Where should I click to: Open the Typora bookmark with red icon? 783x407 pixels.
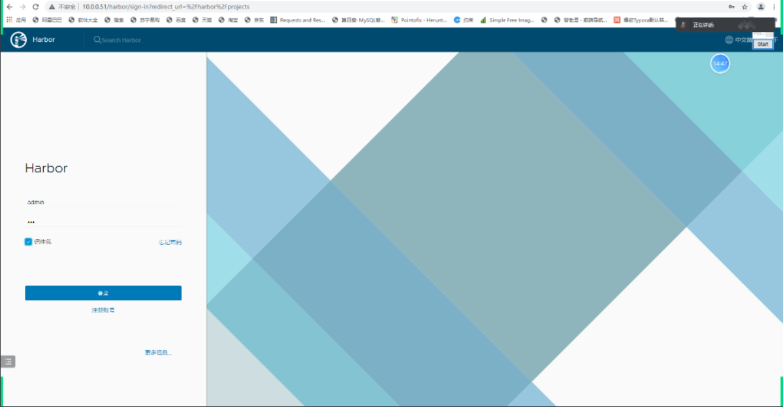(641, 20)
